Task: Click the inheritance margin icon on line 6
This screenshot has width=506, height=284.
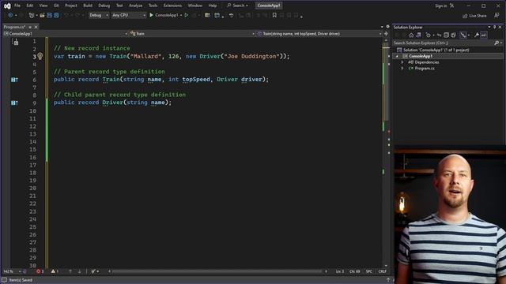Action: point(14,80)
